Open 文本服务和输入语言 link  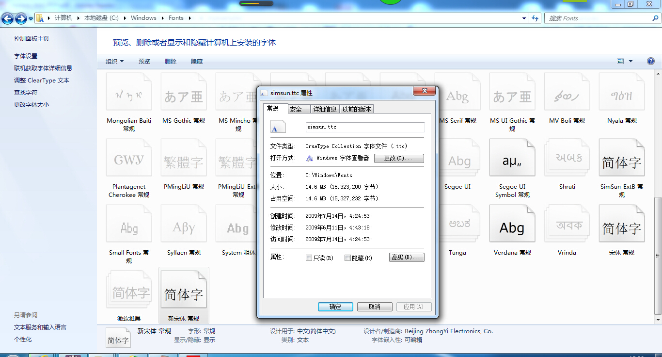tap(40, 327)
